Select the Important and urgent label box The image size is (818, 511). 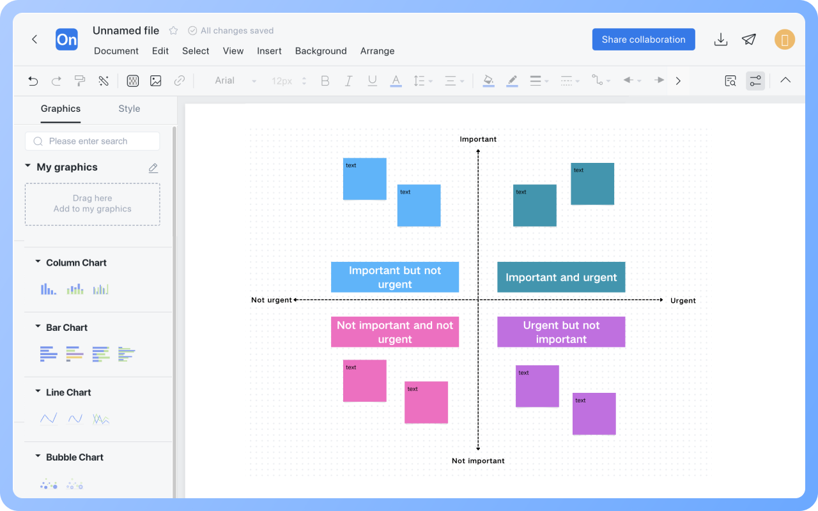(561, 277)
